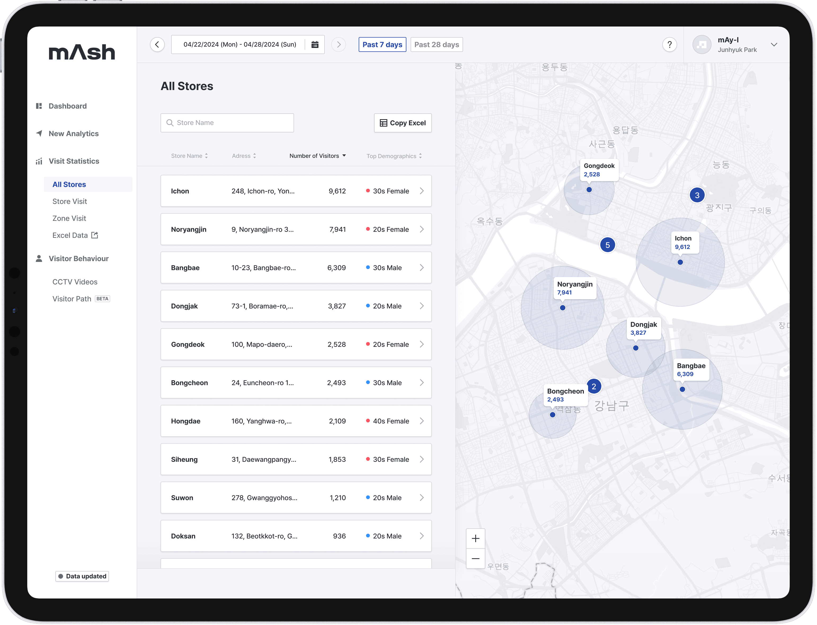Open Siheung store row chevron
Image resolution: width=817 pixels, height=625 pixels.
click(422, 459)
